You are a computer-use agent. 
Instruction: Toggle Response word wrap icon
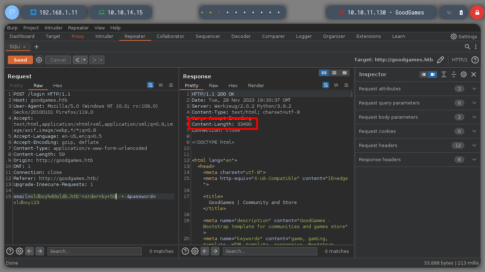[326, 85]
